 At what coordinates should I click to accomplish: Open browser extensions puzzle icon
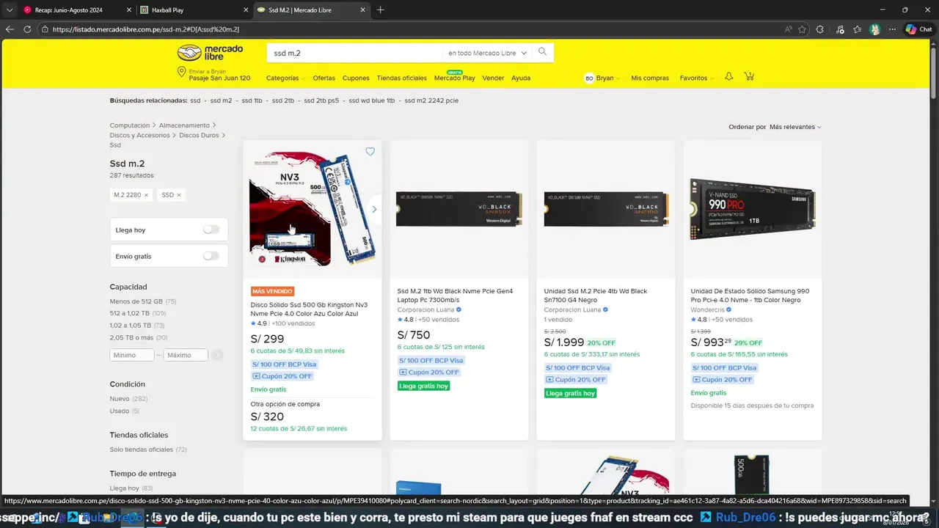coord(820,29)
